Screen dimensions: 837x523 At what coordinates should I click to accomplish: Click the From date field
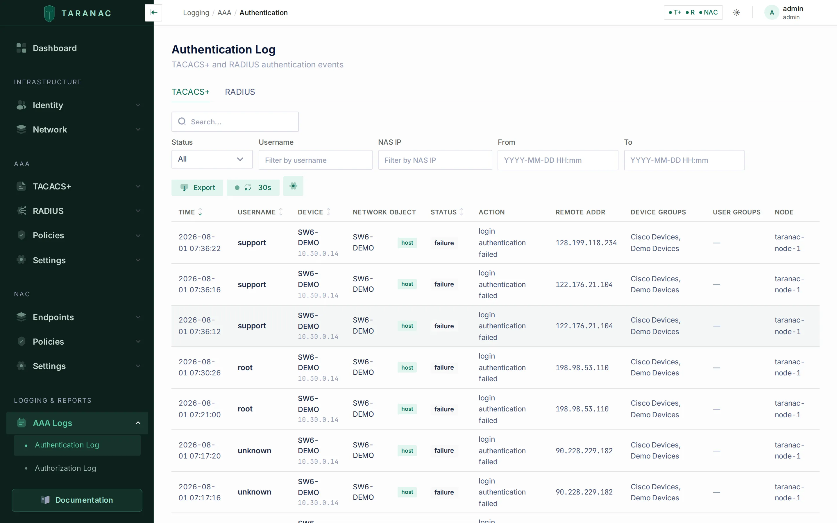(x=557, y=160)
